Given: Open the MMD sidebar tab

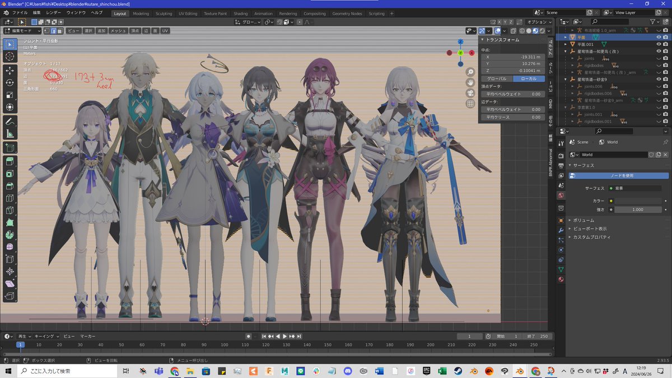Looking at the screenshot, I should coord(550,104).
